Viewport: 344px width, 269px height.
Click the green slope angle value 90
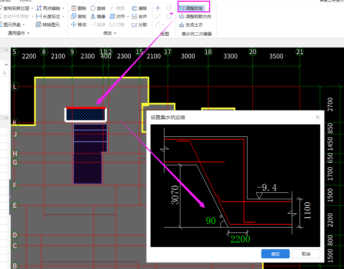(211, 220)
